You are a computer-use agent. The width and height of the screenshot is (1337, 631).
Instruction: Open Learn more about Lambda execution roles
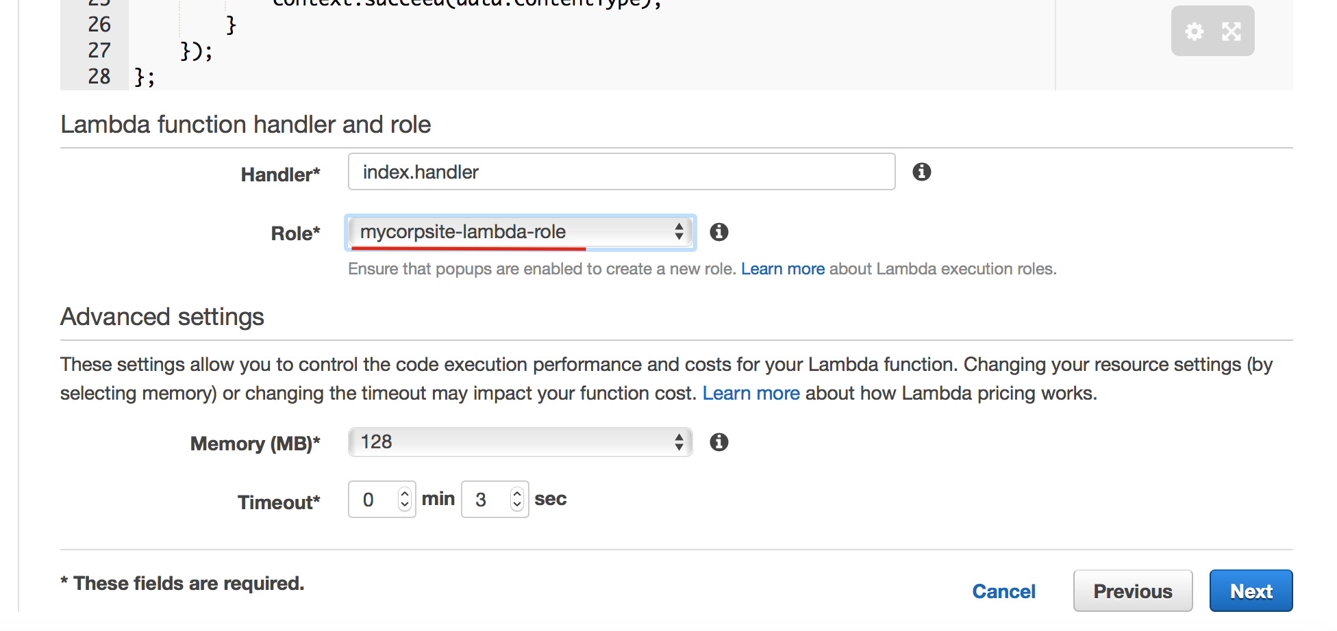click(x=782, y=269)
